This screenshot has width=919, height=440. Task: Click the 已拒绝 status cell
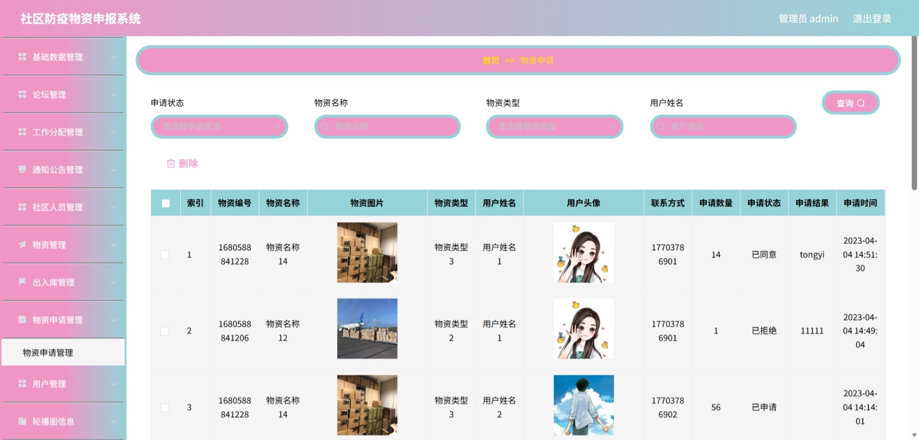coord(764,331)
